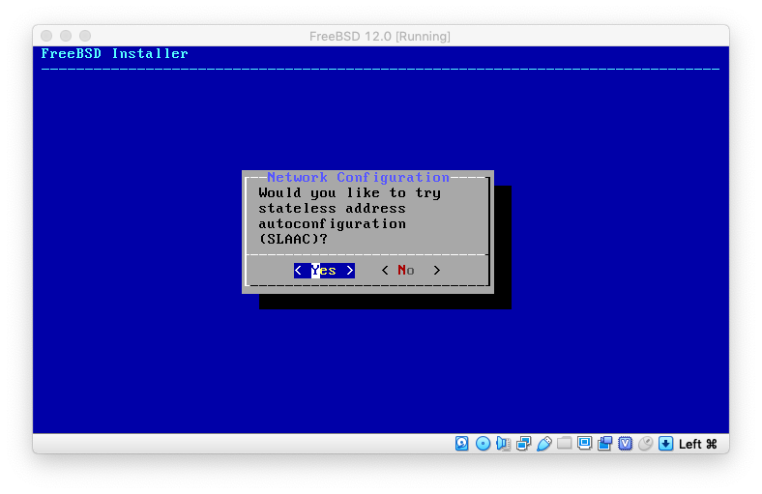
Task: Select Yes for SLAAC autoconfiguration
Action: [324, 271]
